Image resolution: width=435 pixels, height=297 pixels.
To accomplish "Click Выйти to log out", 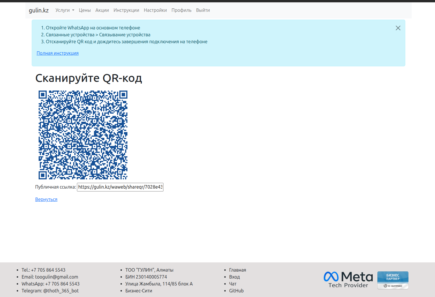I will [x=203, y=10].
